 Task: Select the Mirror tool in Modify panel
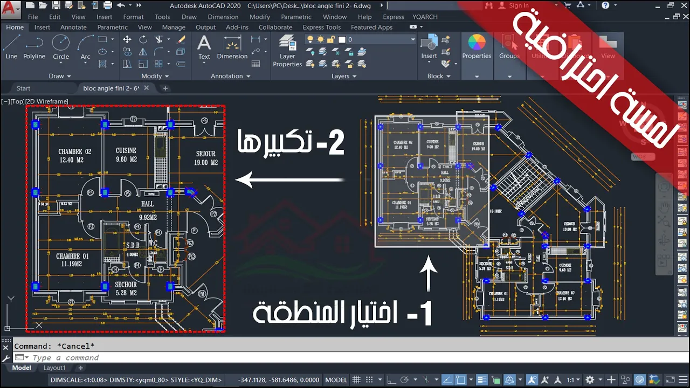pyautogui.click(x=143, y=52)
